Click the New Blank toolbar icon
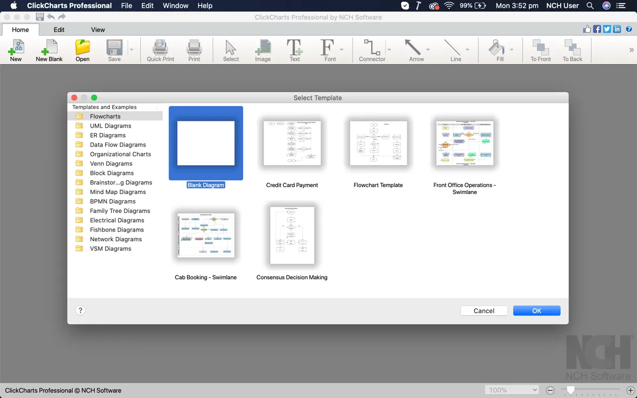Screen dimensions: 637x398 49,50
